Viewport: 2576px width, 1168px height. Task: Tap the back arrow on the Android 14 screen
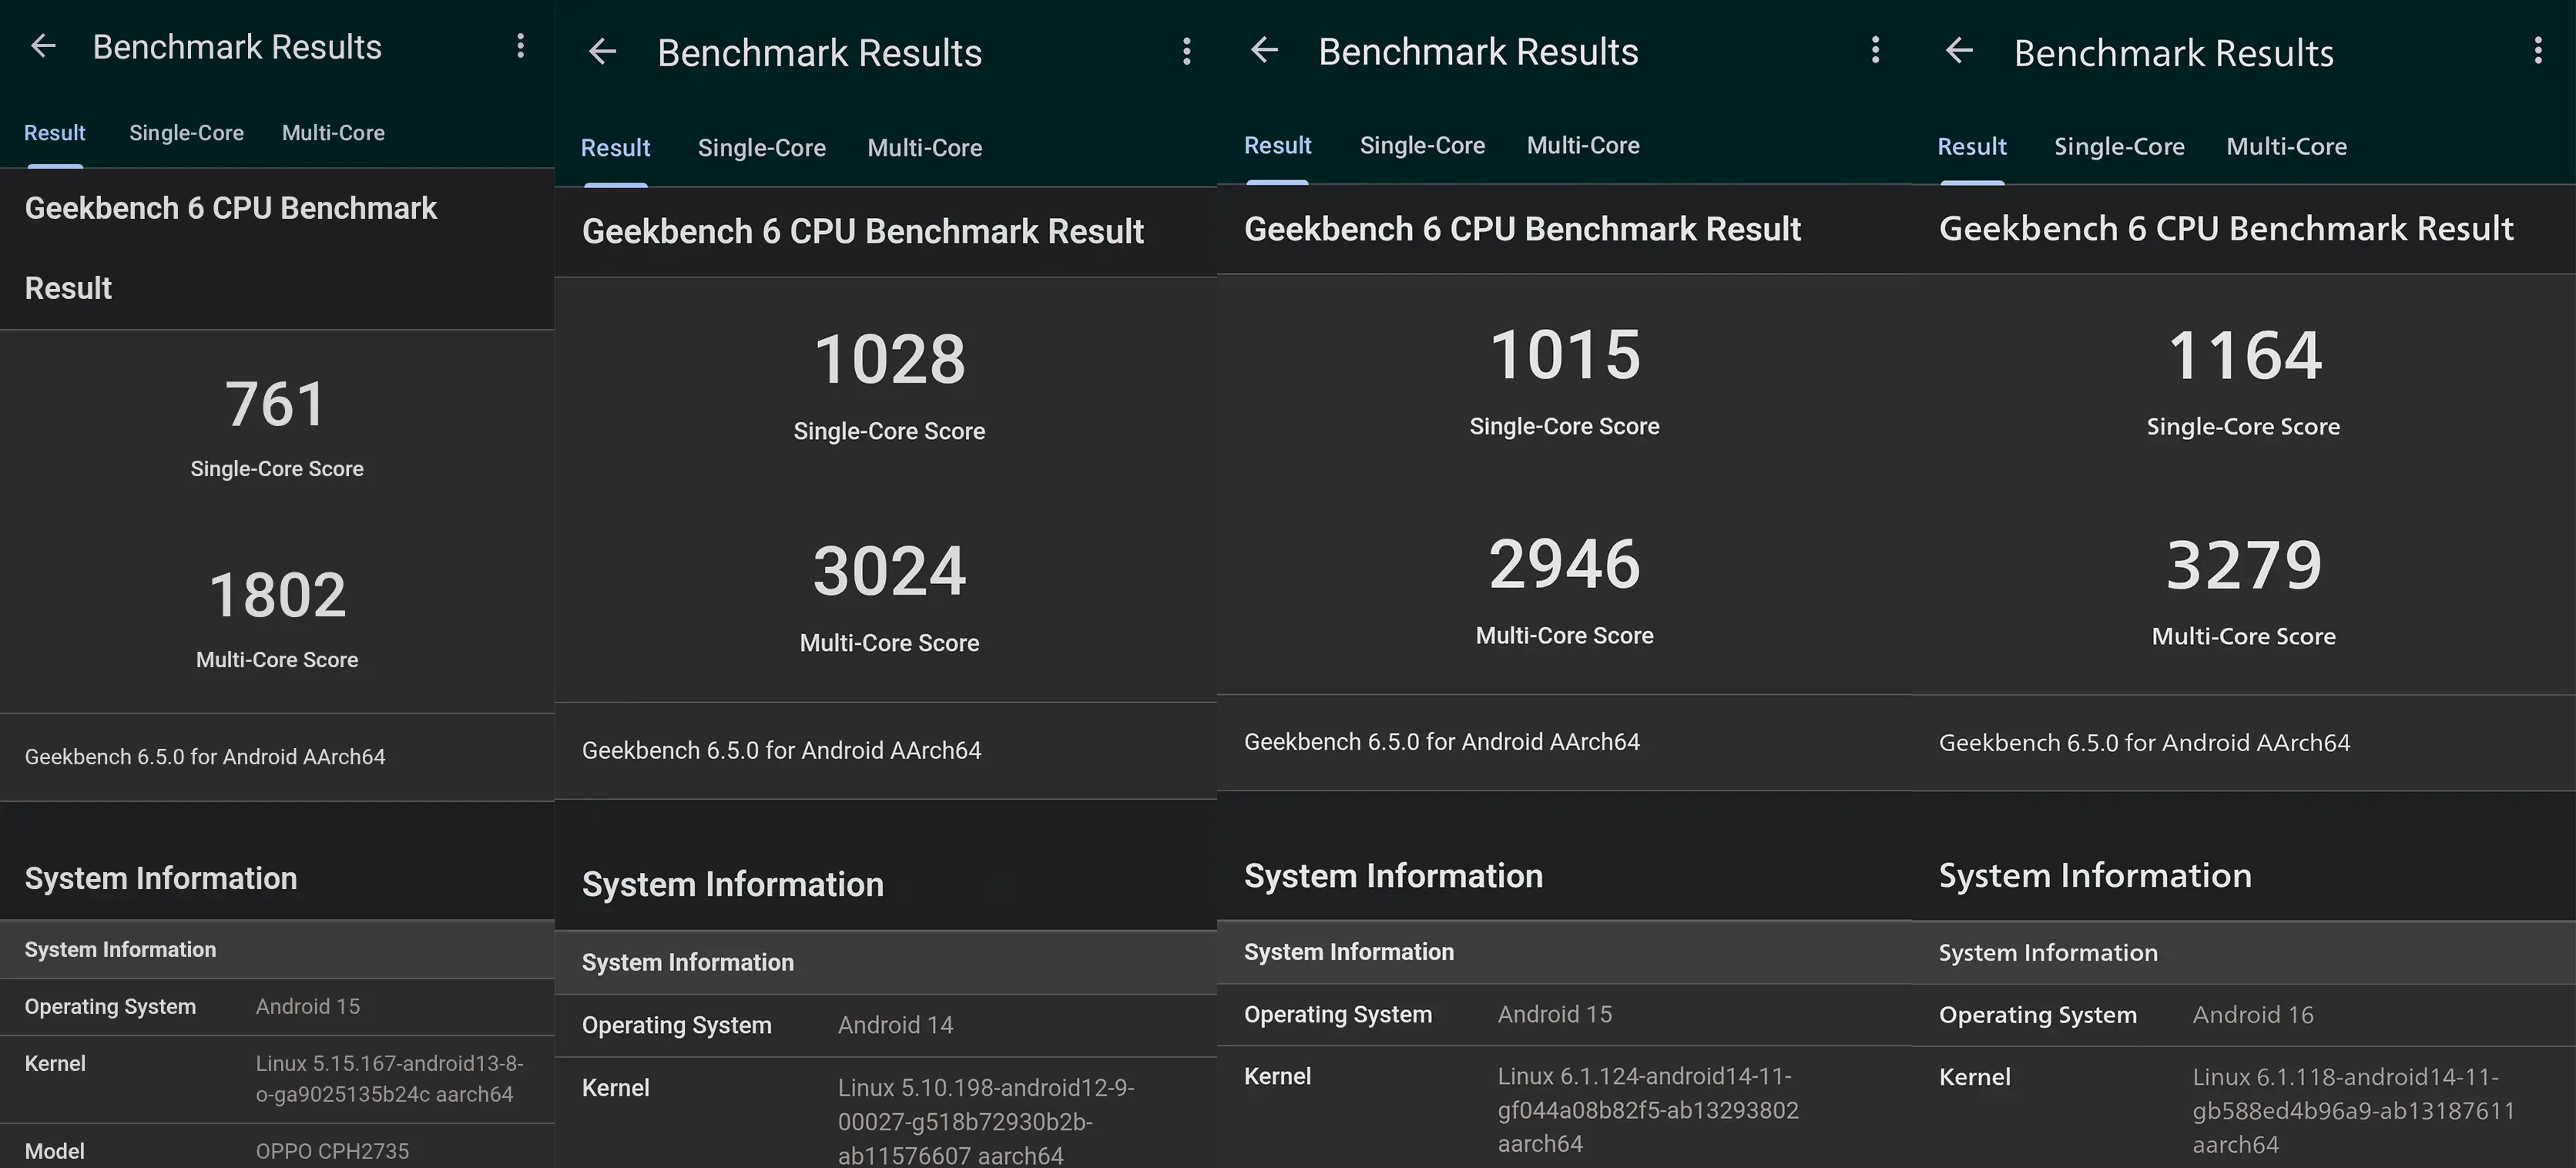(602, 51)
